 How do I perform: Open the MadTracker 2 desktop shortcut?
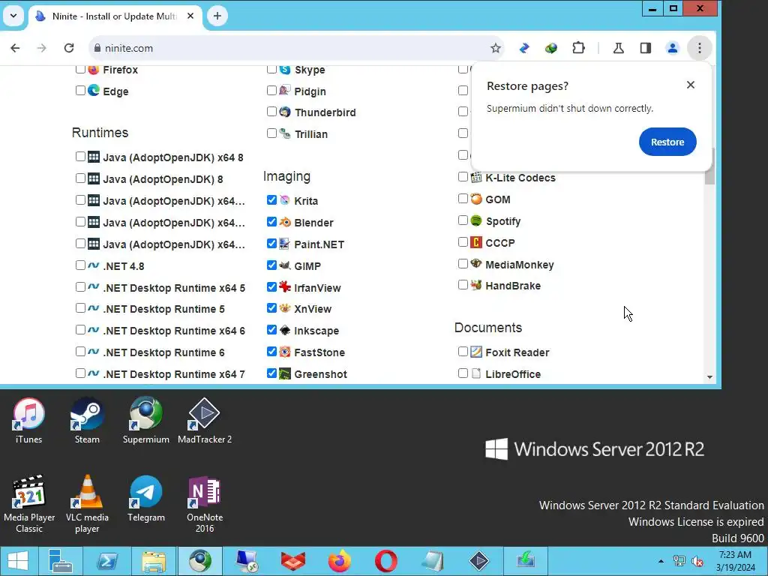[205, 421]
